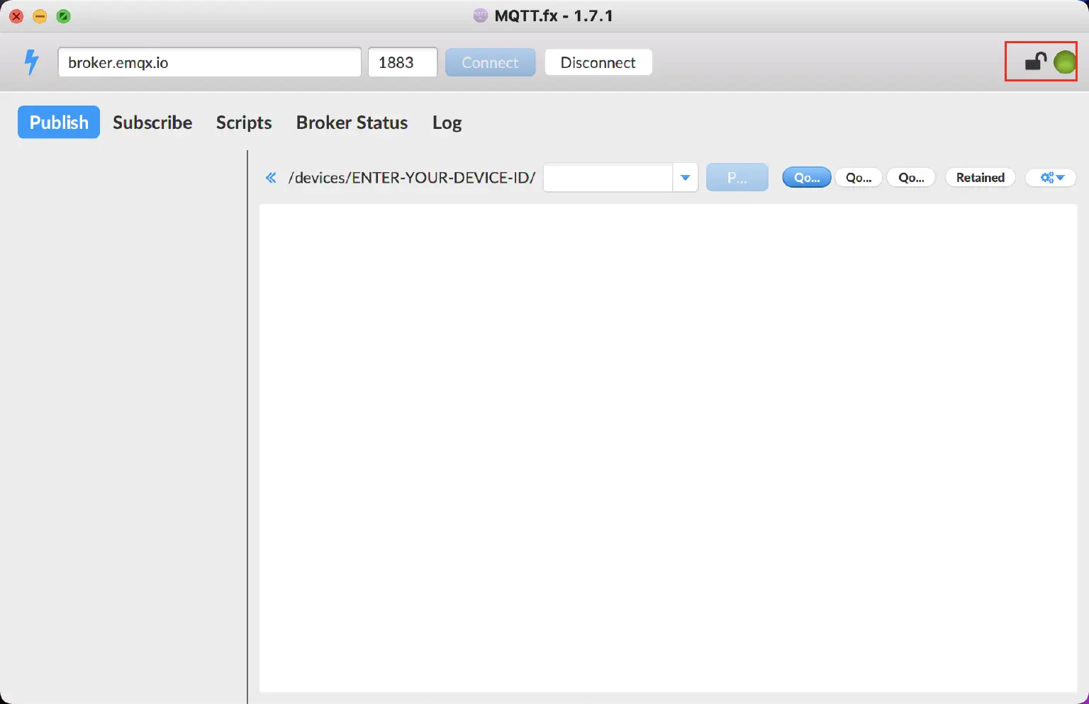Click the 1883 port number field
Image resolution: width=1089 pixels, height=704 pixels.
pyautogui.click(x=402, y=62)
